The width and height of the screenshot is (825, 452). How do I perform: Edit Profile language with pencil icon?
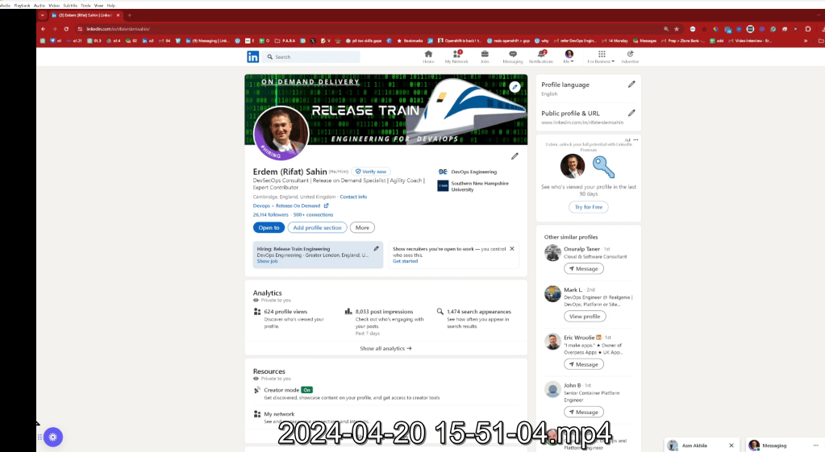[x=631, y=84]
